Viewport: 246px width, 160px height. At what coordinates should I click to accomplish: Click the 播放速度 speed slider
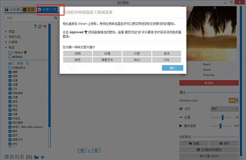tap(221, 126)
